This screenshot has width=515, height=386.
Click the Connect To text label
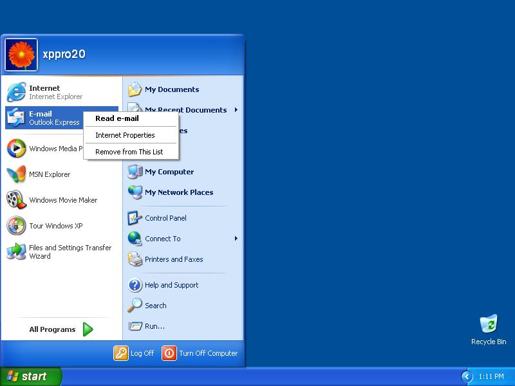pos(163,239)
